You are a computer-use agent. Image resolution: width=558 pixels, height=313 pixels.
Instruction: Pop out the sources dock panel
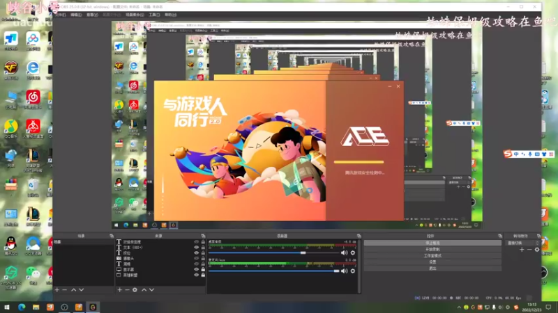tap(203, 236)
